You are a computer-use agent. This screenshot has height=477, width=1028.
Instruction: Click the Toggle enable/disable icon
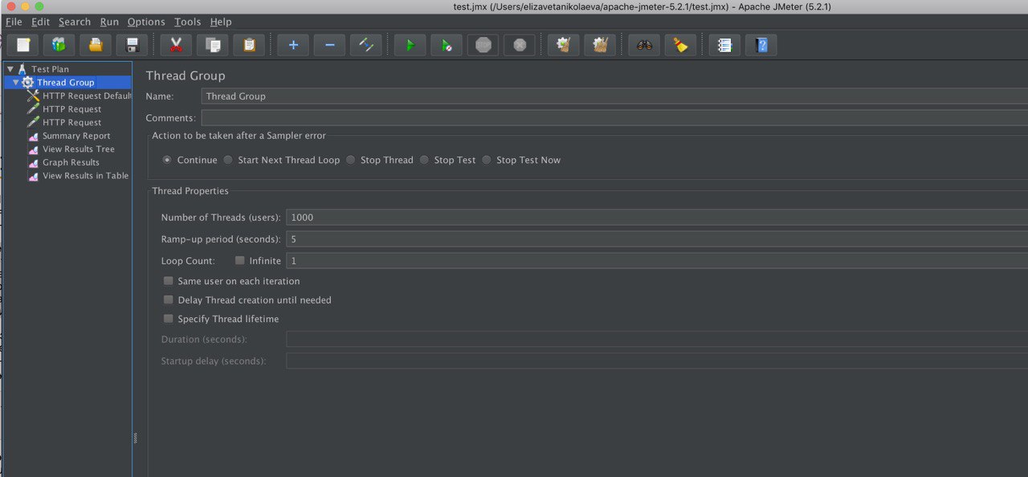pos(366,45)
